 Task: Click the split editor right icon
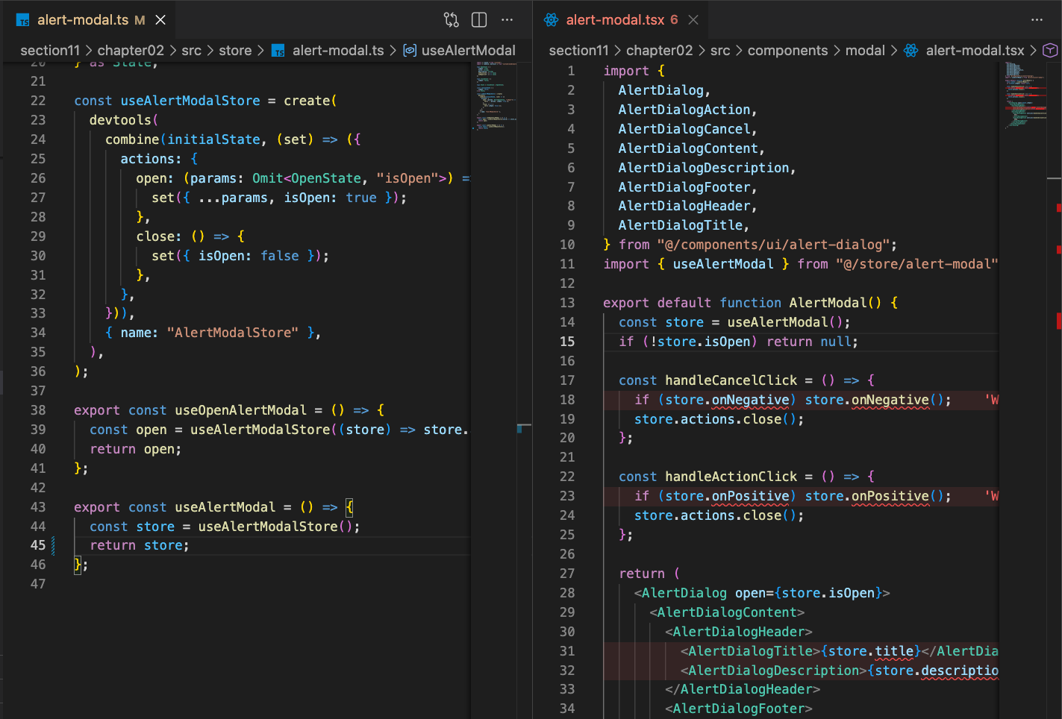[x=479, y=20]
